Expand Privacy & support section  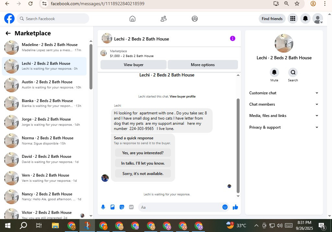(284, 127)
